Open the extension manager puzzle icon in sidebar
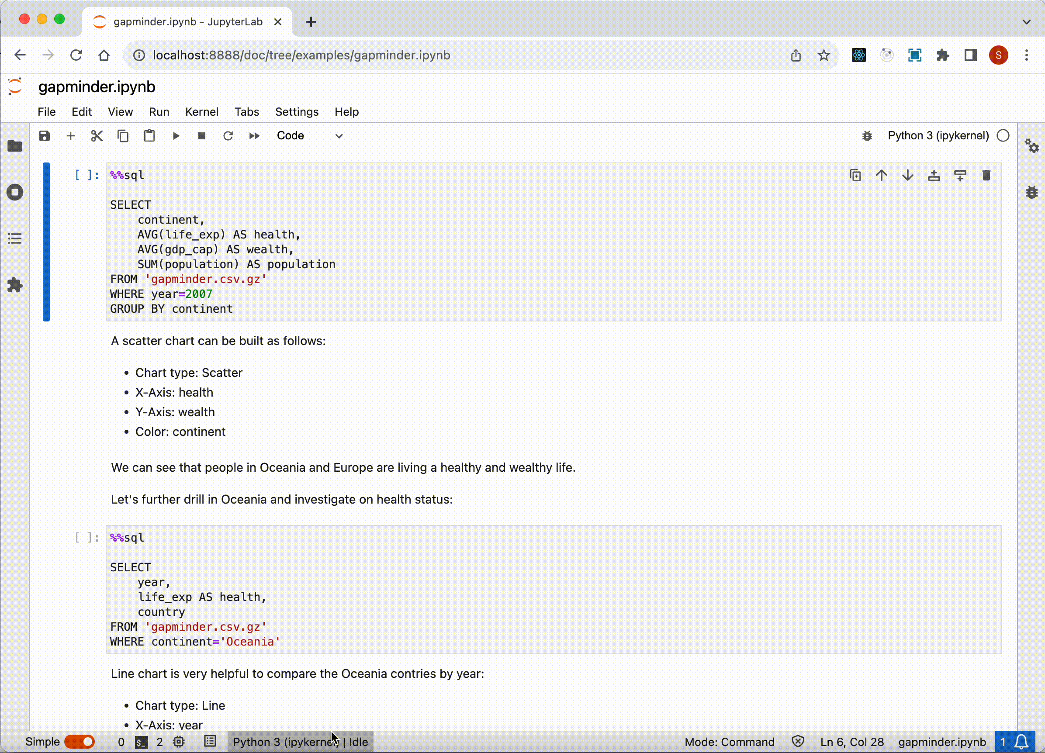The width and height of the screenshot is (1045, 753). pyautogui.click(x=15, y=285)
